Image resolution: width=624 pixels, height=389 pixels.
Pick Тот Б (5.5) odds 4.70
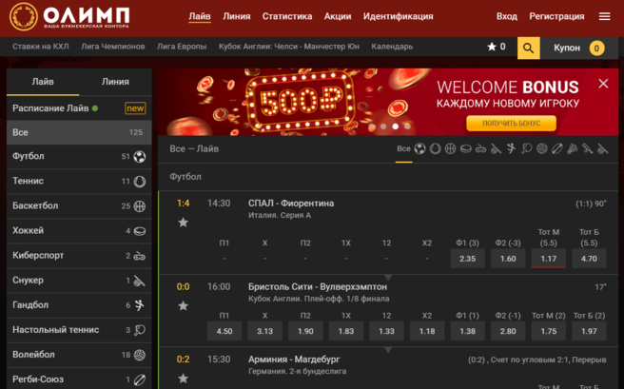[589, 259]
